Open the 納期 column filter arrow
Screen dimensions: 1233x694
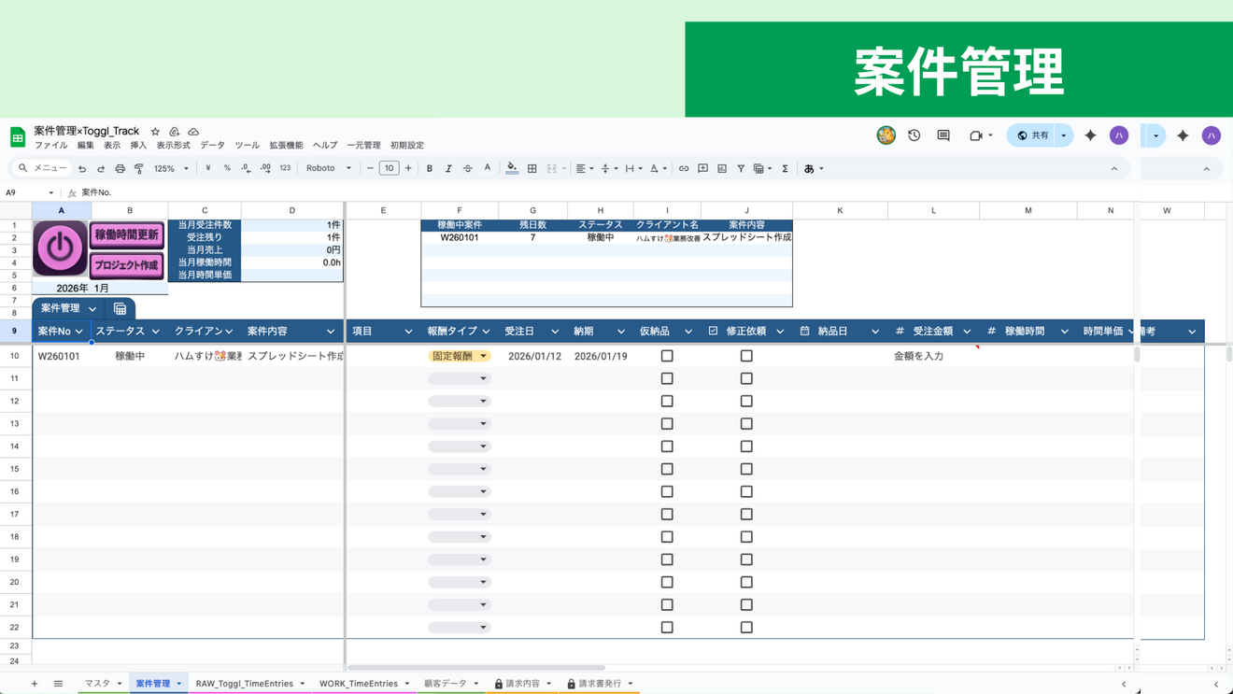(621, 332)
